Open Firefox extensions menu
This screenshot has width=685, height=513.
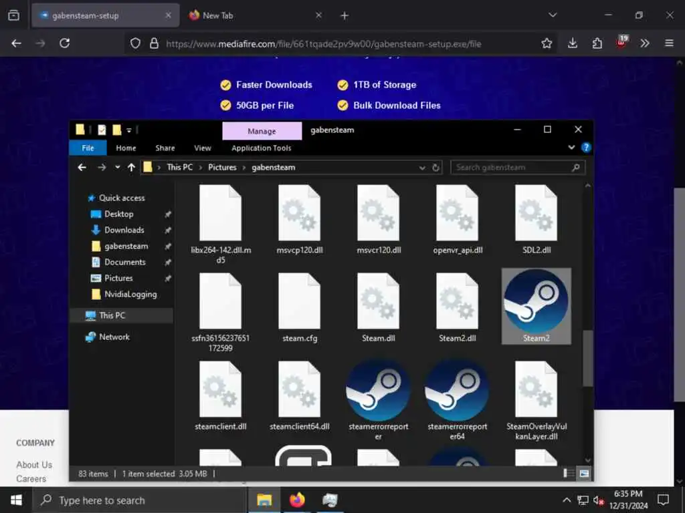click(597, 43)
